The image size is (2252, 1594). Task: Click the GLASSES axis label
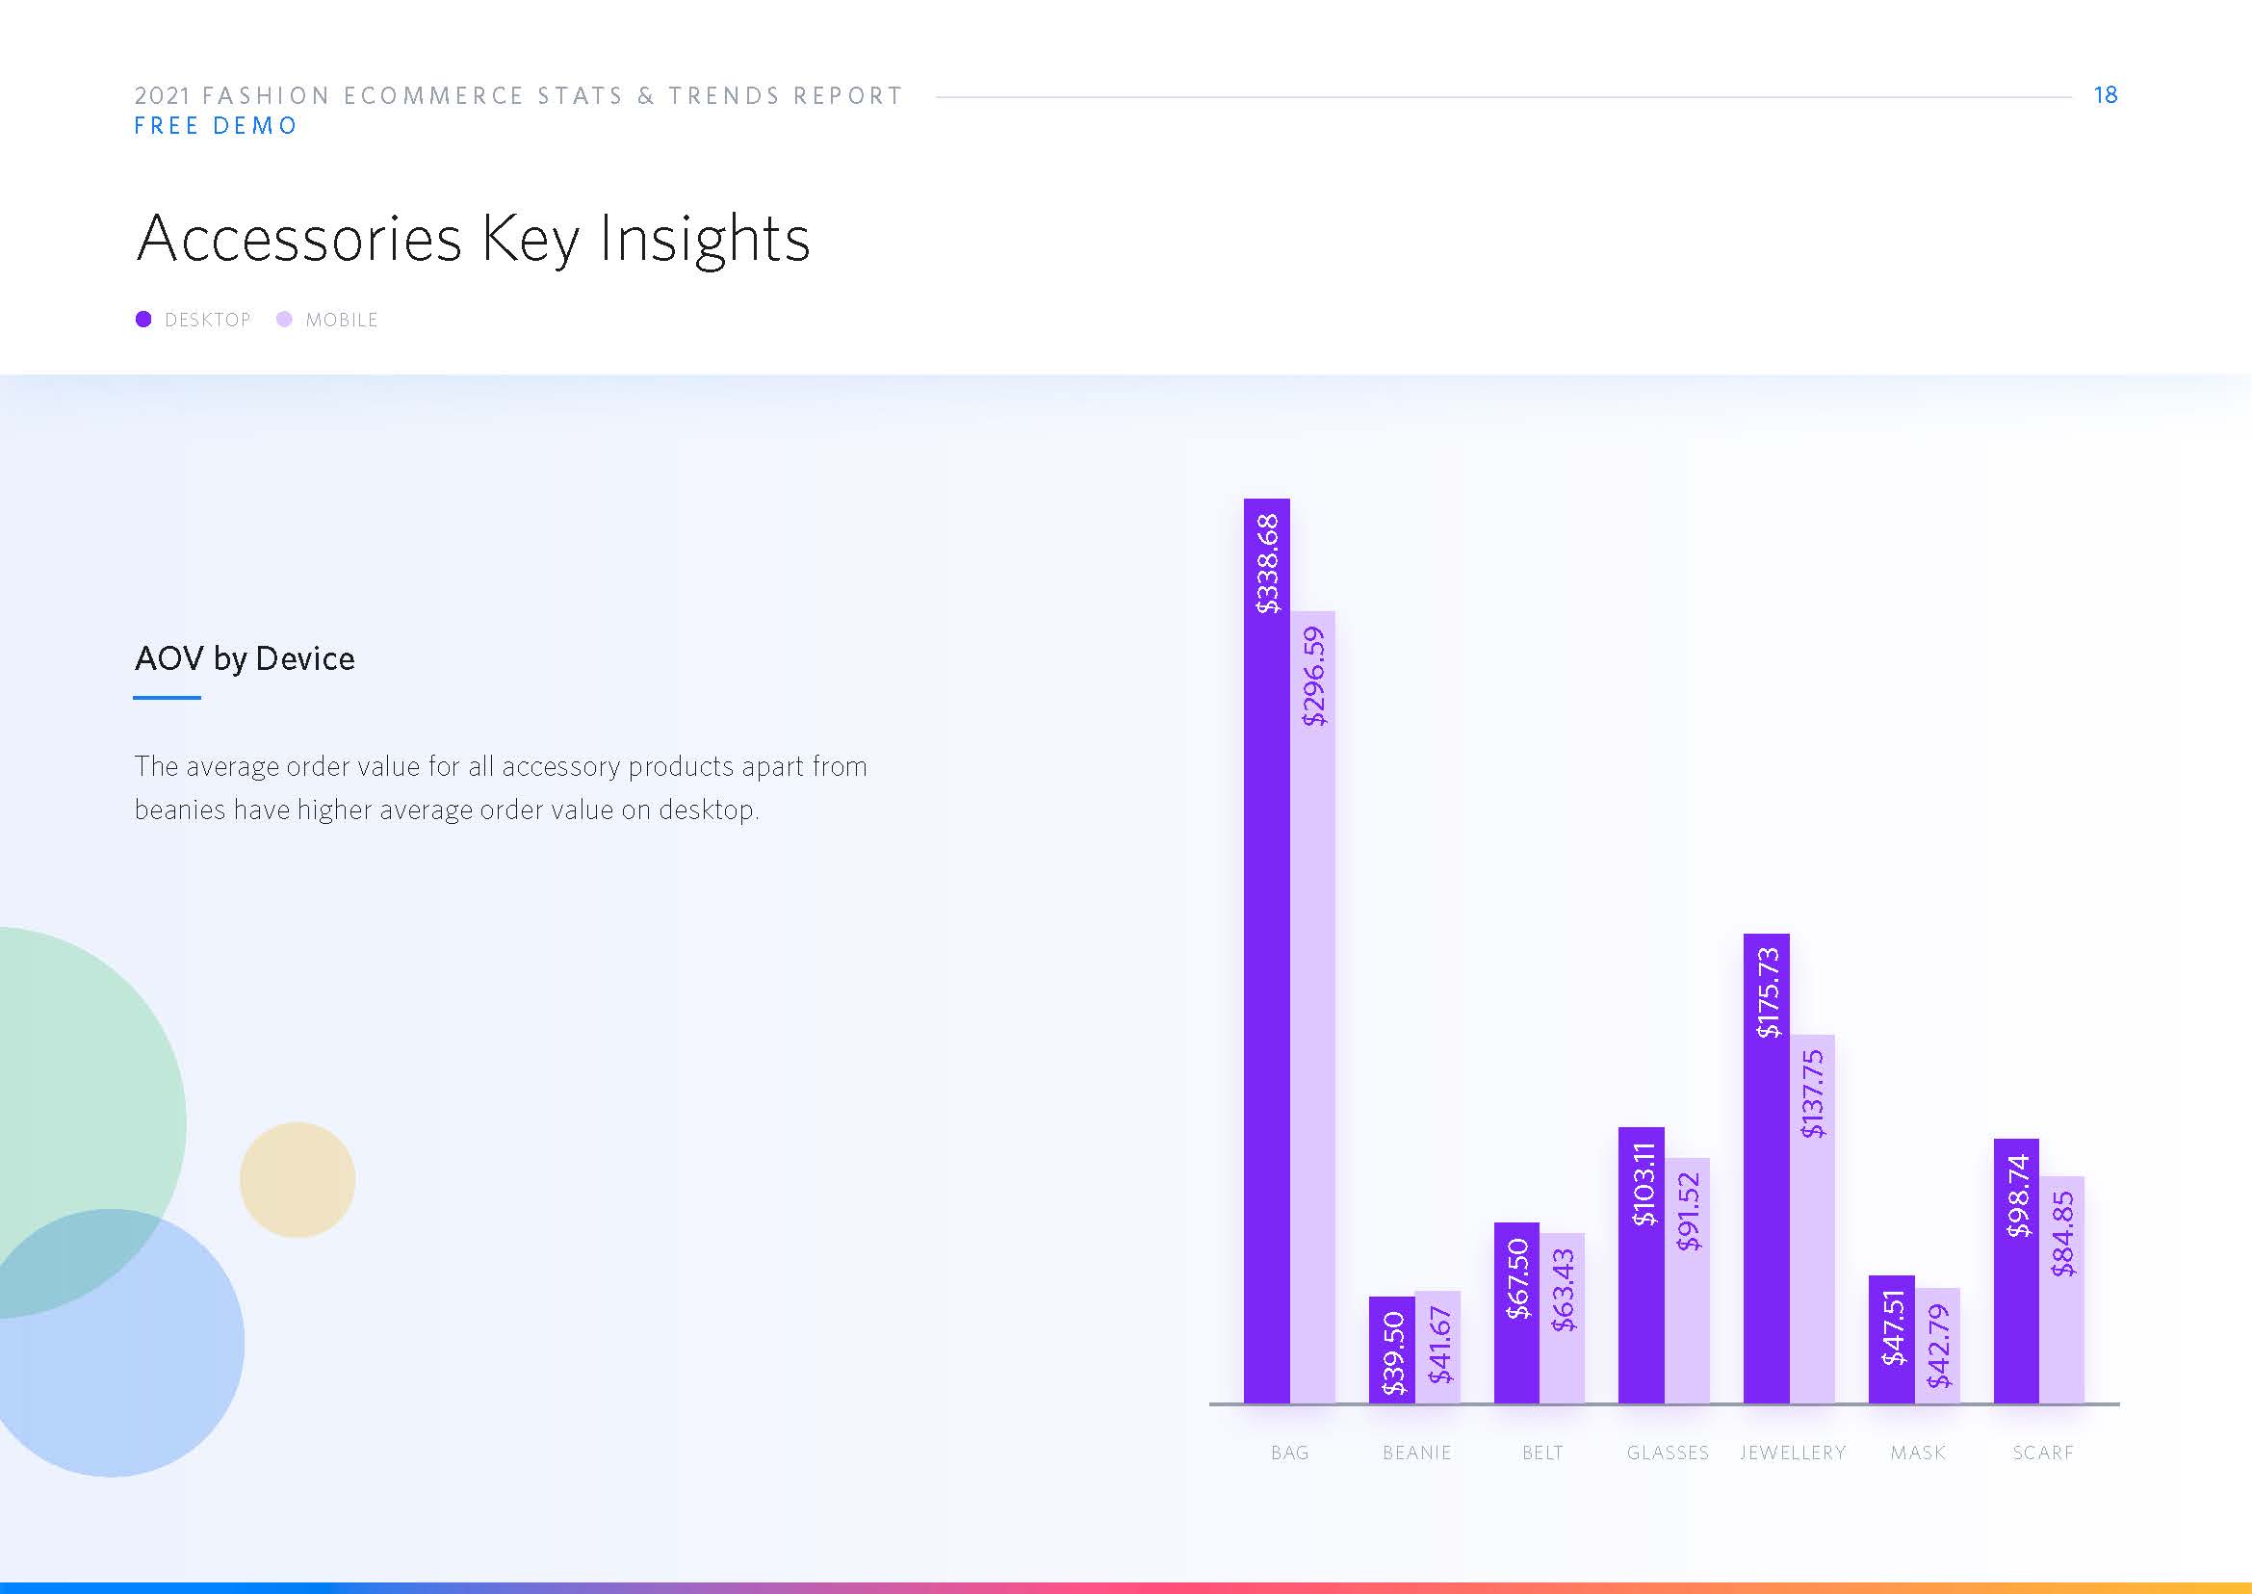1667,1453
